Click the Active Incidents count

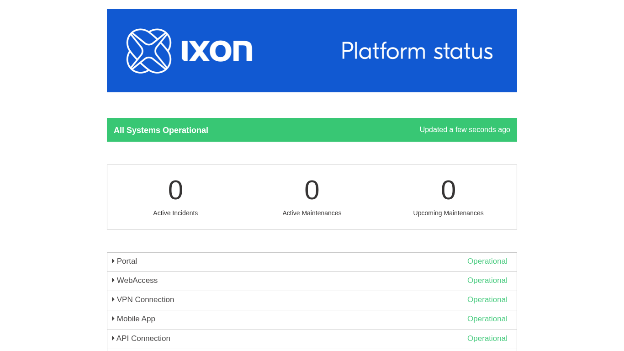(x=175, y=190)
